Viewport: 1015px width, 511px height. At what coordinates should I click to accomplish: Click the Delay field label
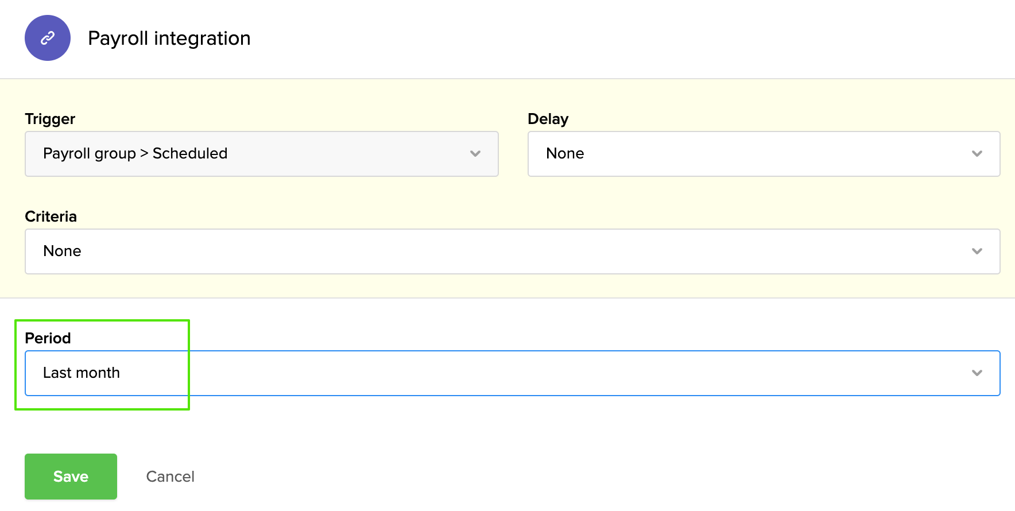tap(548, 119)
